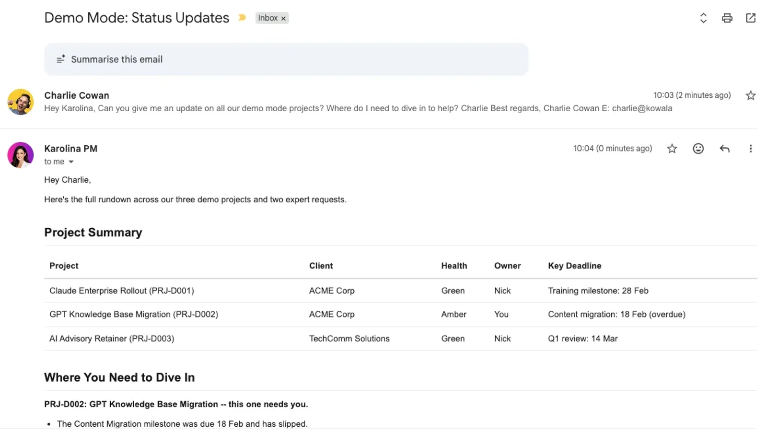767x432 pixels.
Task: Star Karolina PM's message
Action: point(672,149)
